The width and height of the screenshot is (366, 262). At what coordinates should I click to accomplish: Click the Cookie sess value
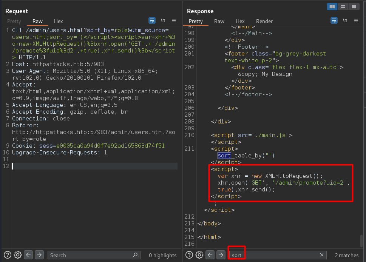[x=110, y=146]
